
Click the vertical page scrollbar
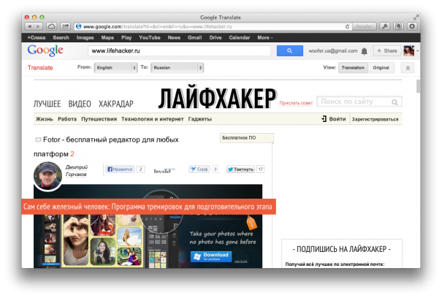[418, 86]
